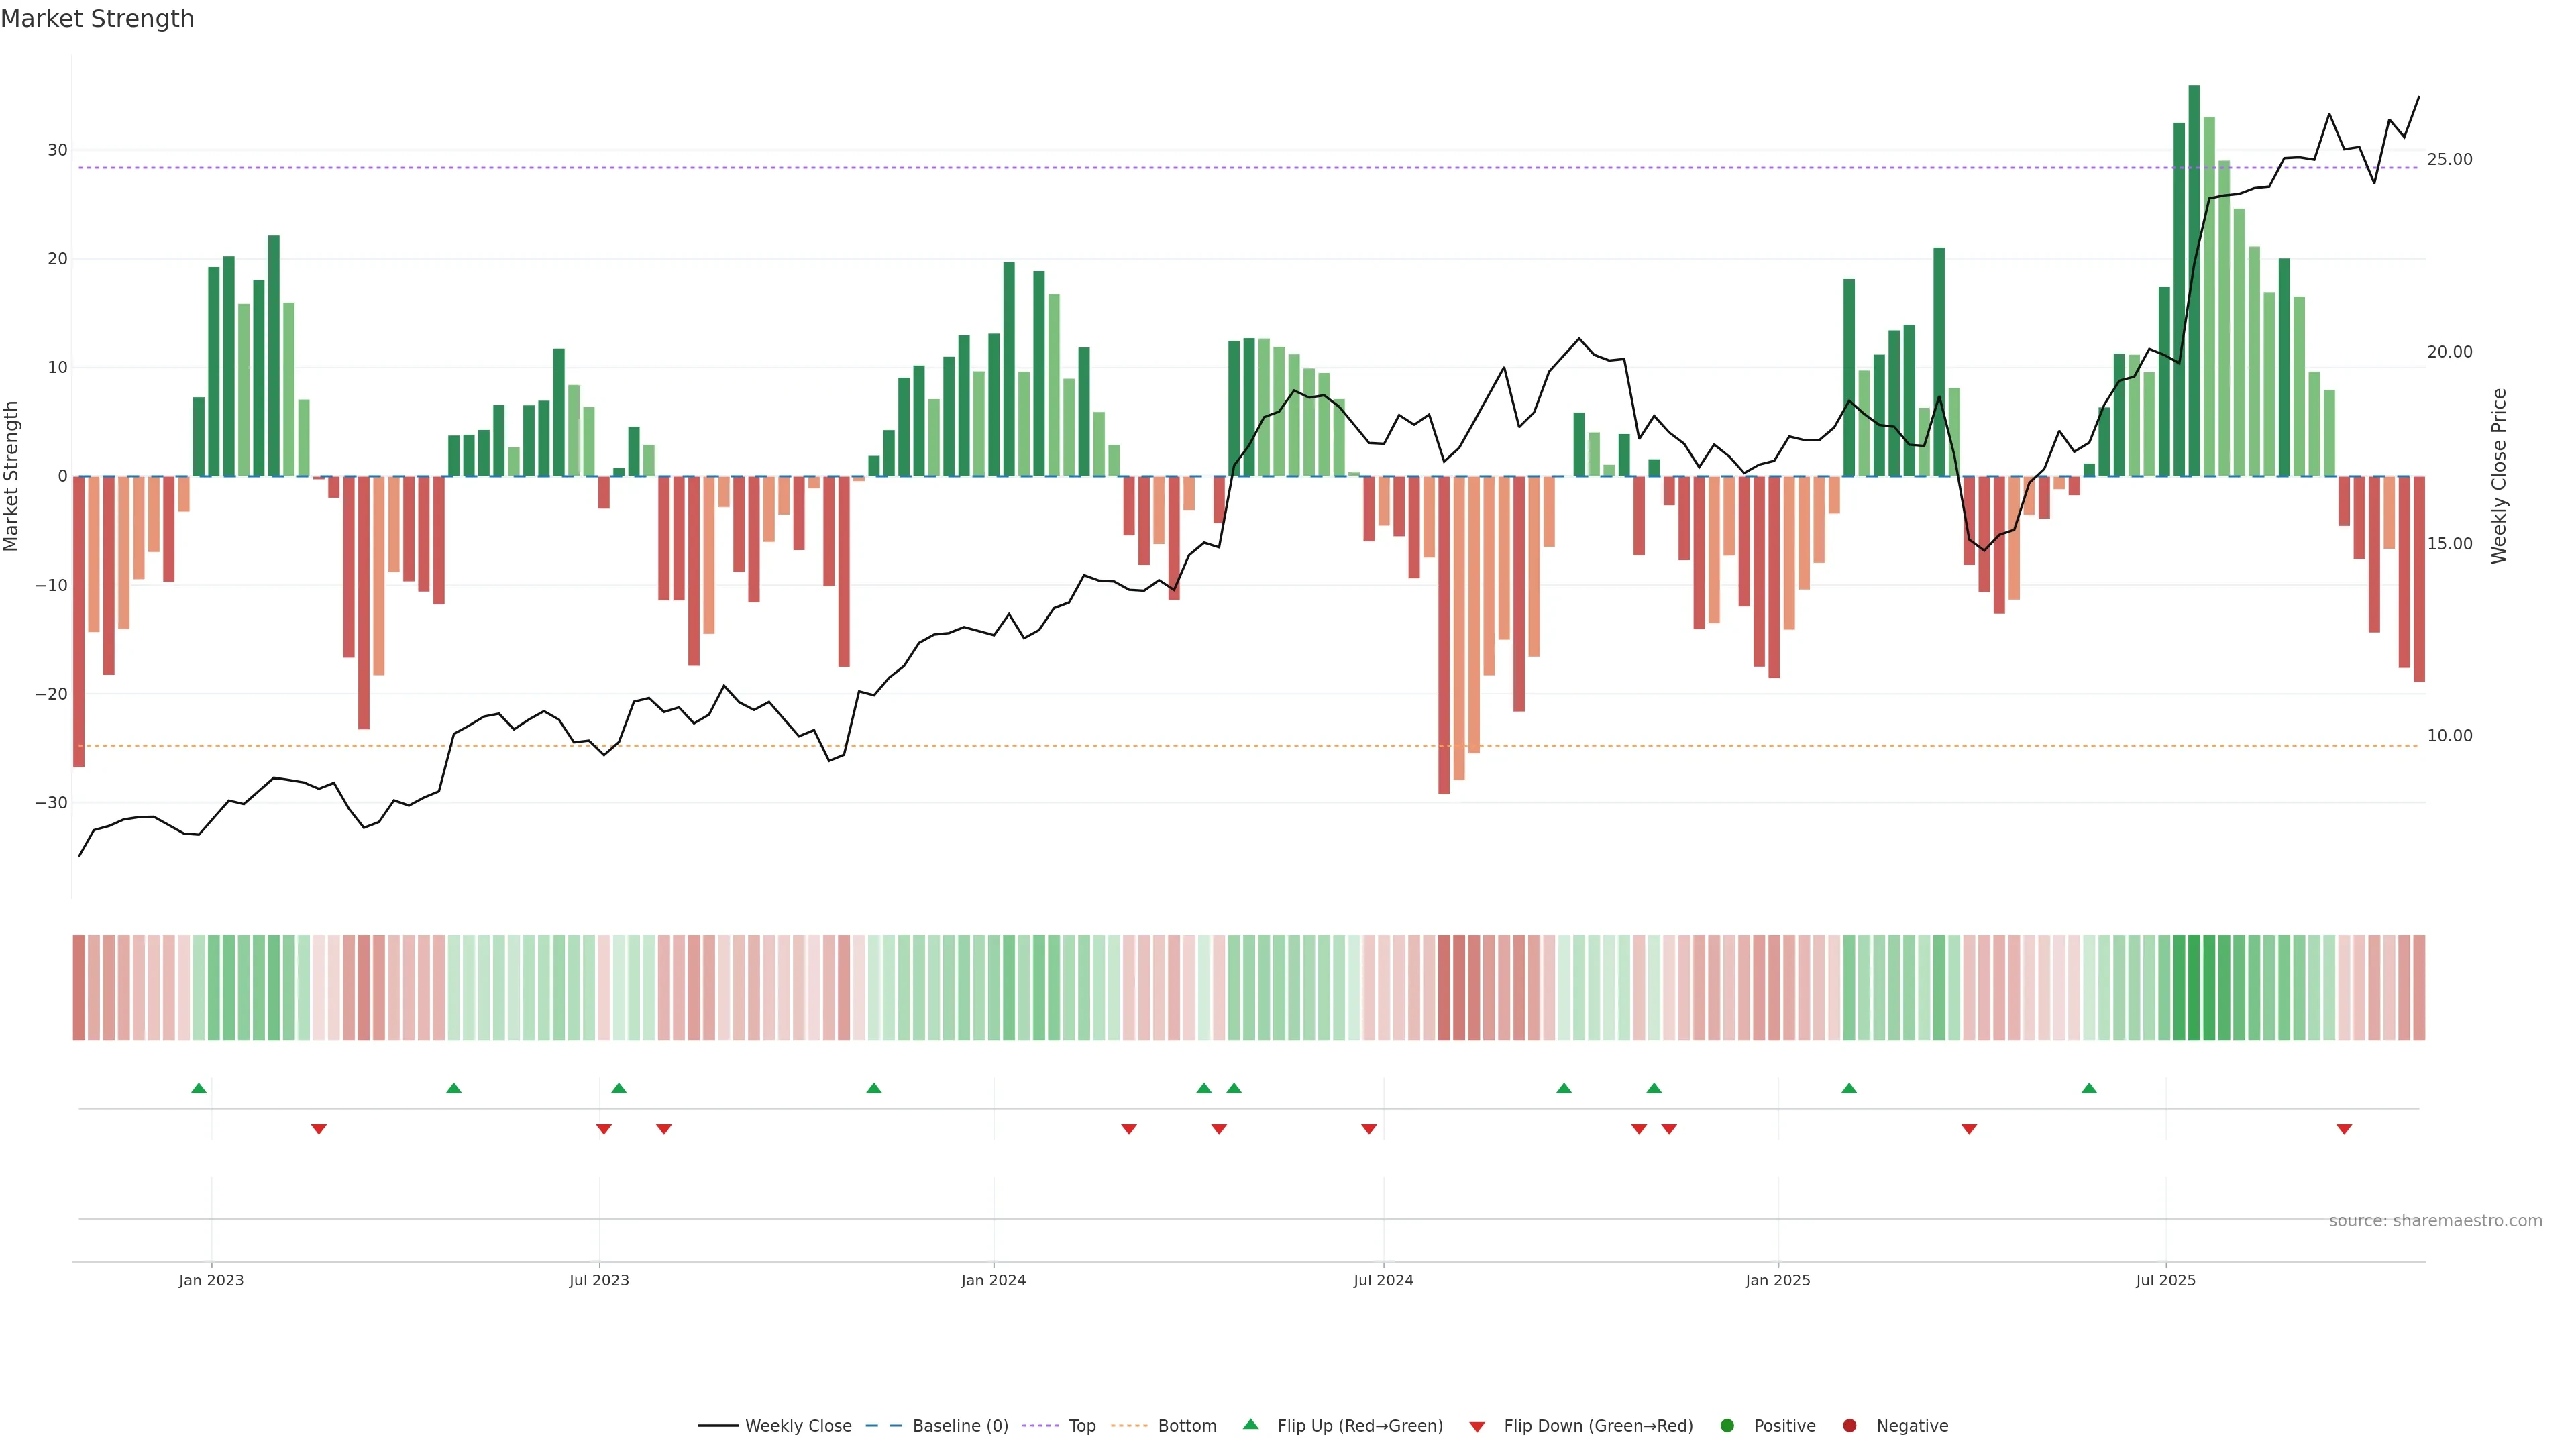The image size is (2576, 1449).
Task: Click the Jan 2024 x-axis label
Action: point(993,1280)
